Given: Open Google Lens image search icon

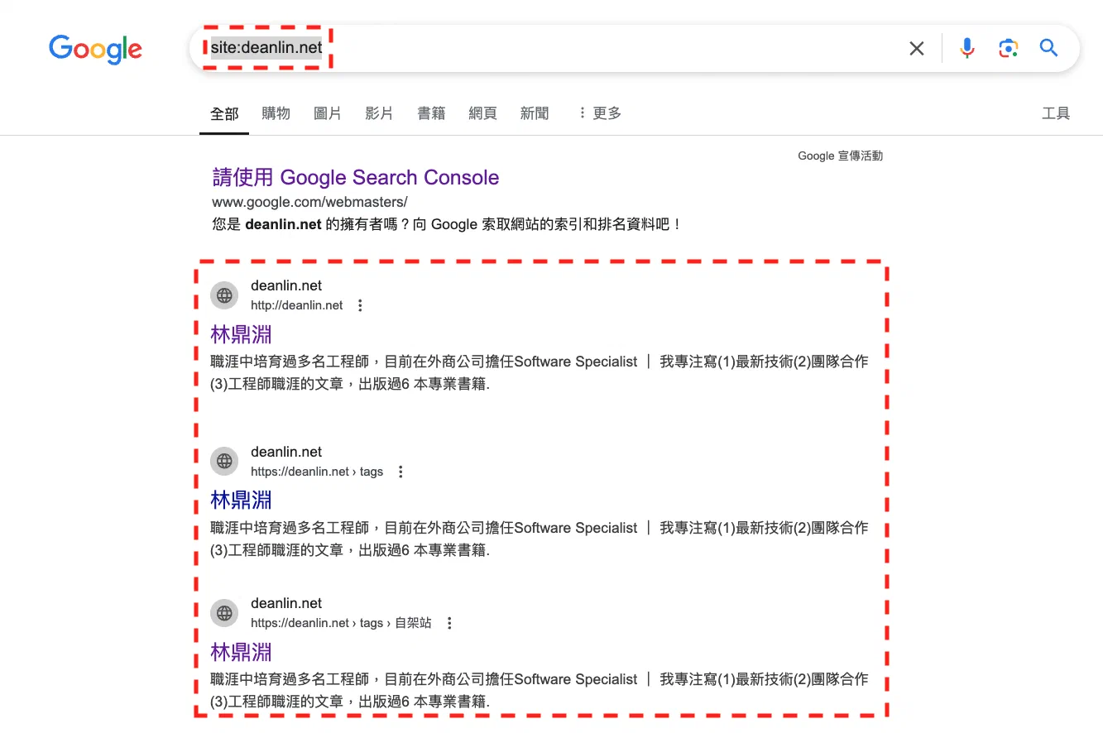Looking at the screenshot, I should pyautogui.click(x=1008, y=49).
